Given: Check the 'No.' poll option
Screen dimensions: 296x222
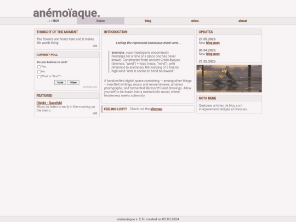Looking at the screenshot, I should click(39, 72).
